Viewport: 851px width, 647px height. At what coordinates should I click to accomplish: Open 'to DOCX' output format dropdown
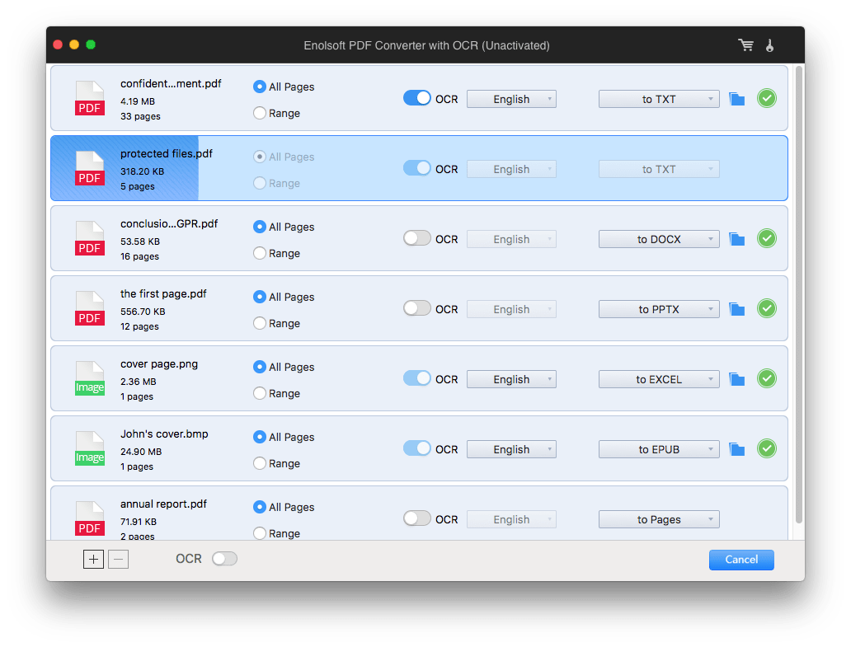click(x=659, y=239)
